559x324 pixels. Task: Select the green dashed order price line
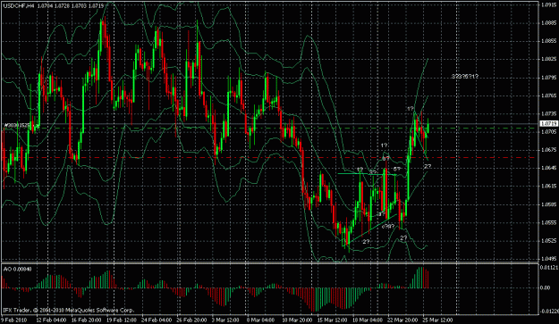click(270, 128)
